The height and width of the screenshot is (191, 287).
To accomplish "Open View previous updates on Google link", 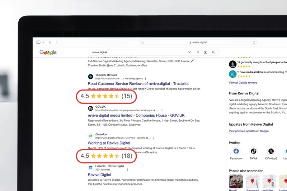I will (249, 131).
